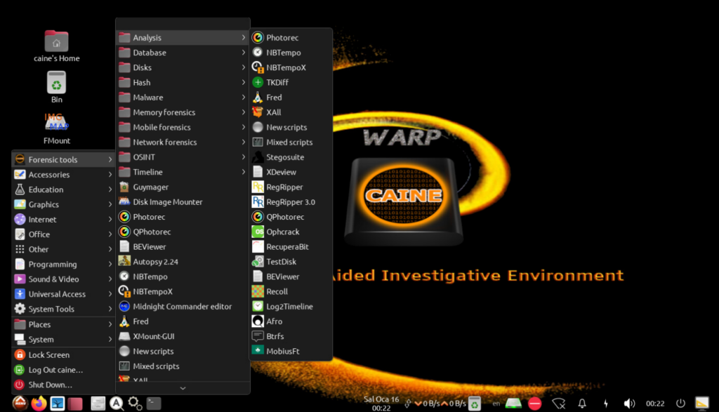This screenshot has width=719, height=412.
Task: Expand the Programming category arrow
Action: 110,265
